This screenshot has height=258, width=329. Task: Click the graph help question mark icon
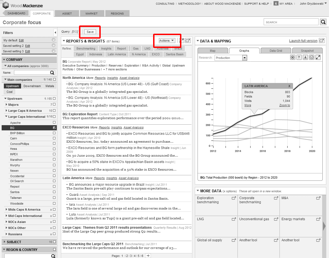299,58
